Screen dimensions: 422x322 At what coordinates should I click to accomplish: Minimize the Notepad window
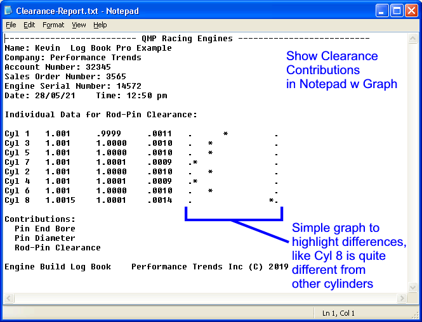[381, 11]
